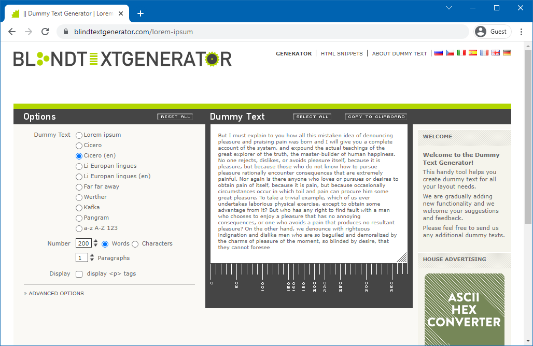The width and height of the screenshot is (533, 346).
Task: Switch site language to Russian flag
Action: [439, 53]
